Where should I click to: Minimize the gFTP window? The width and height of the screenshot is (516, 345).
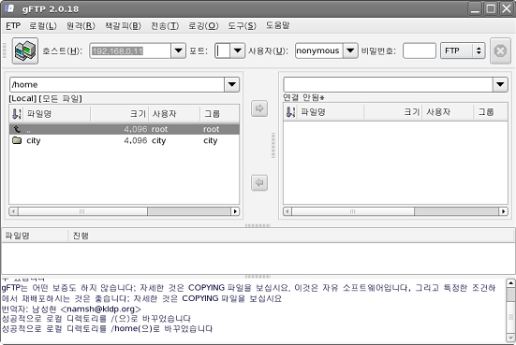(475, 8)
